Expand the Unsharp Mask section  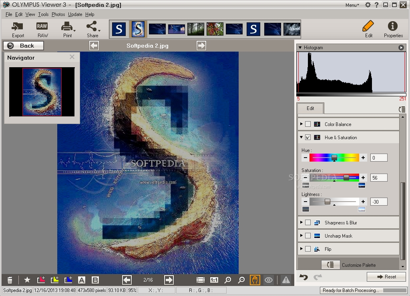pos(301,235)
